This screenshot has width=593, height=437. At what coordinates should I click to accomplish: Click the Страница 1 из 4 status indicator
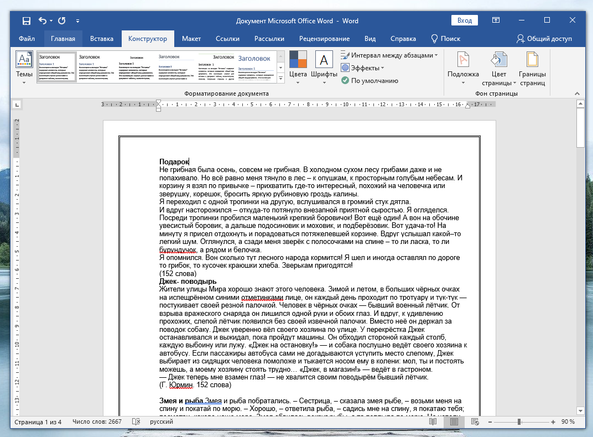[x=38, y=422]
